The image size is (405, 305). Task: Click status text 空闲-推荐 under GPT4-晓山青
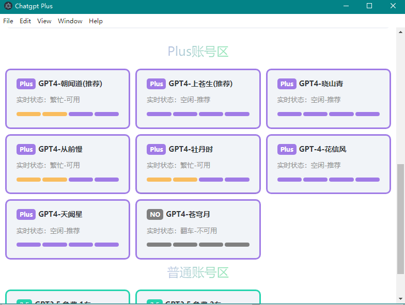coord(325,100)
